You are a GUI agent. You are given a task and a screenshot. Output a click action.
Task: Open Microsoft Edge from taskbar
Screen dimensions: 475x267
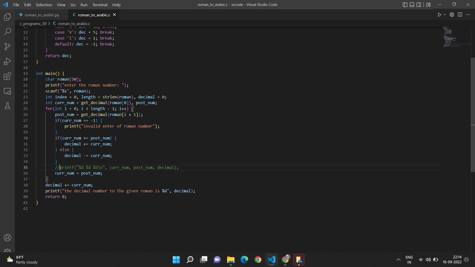pyautogui.click(x=244, y=259)
